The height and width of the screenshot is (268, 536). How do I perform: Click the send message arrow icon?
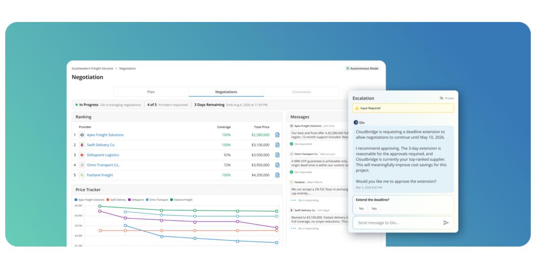point(446,222)
